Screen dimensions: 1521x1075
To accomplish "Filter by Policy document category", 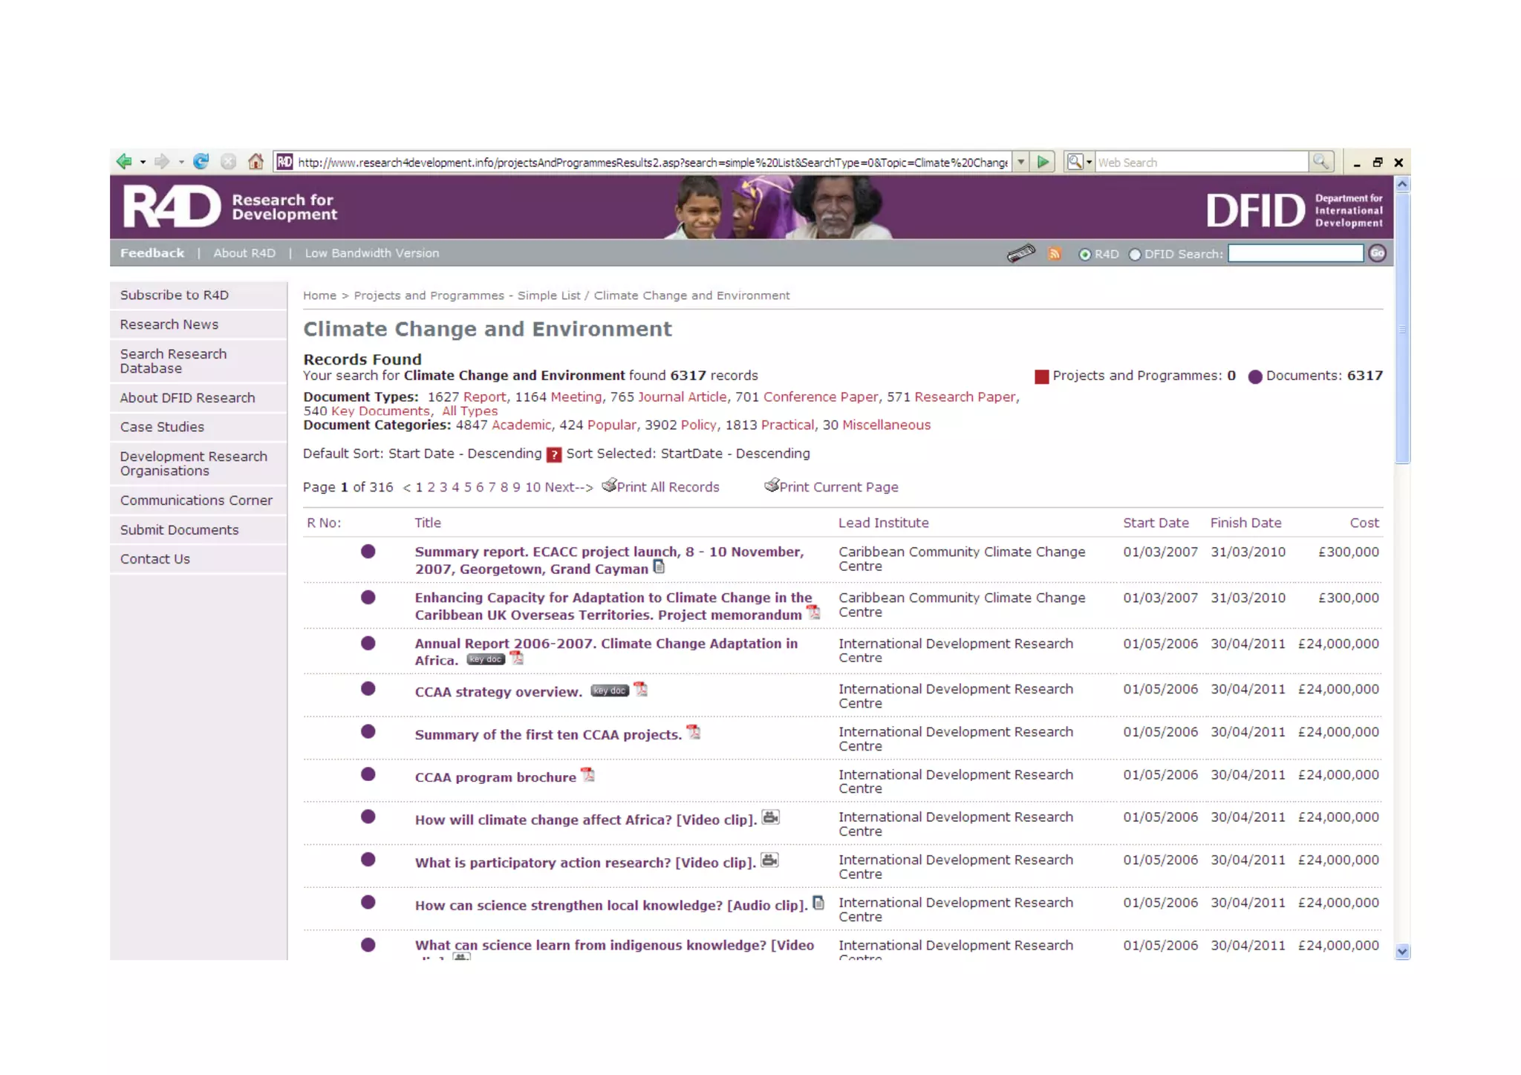I will point(699,425).
